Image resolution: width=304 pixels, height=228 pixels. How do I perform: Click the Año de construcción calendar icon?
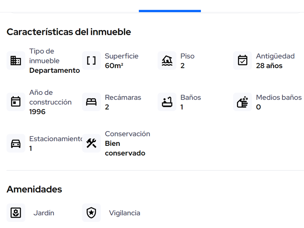coord(16,102)
